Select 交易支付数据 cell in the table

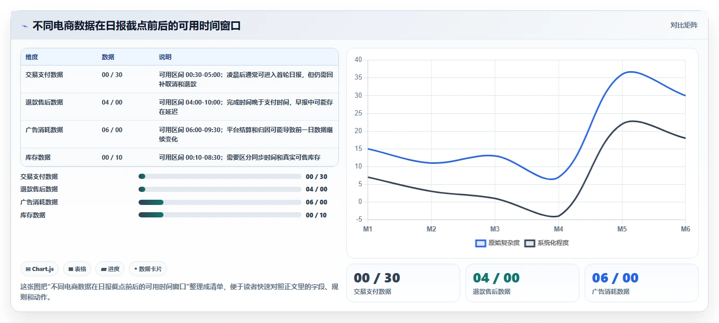44,75
